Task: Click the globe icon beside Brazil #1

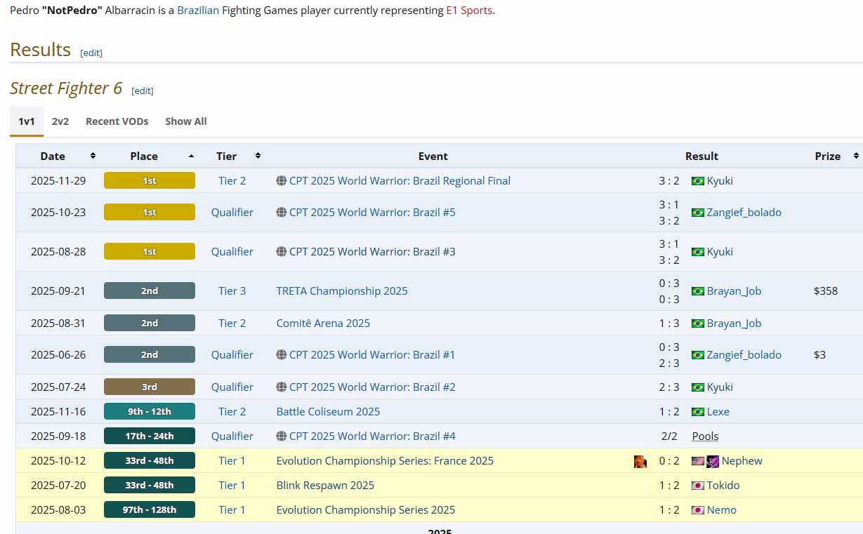Action: [x=282, y=354]
